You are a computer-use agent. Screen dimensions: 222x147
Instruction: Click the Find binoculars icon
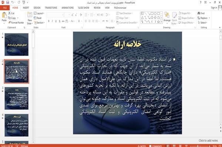tap(199, 13)
